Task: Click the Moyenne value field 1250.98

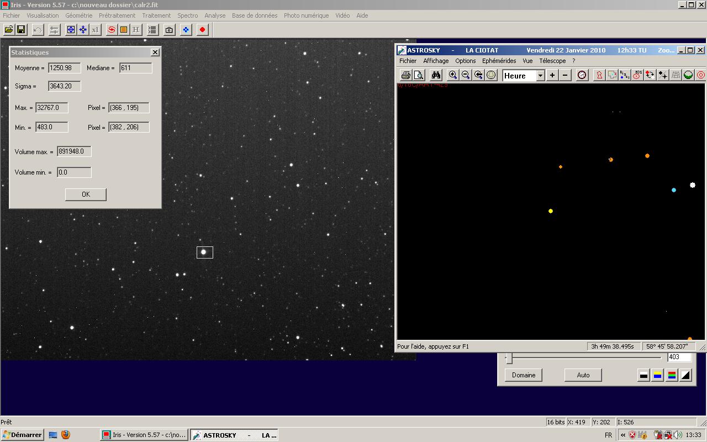Action: coord(65,68)
